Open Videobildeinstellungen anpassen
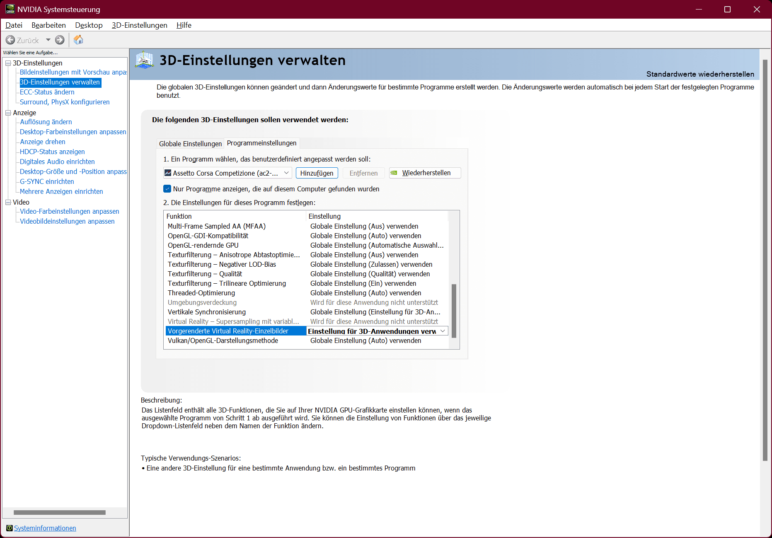772x538 pixels. click(67, 221)
